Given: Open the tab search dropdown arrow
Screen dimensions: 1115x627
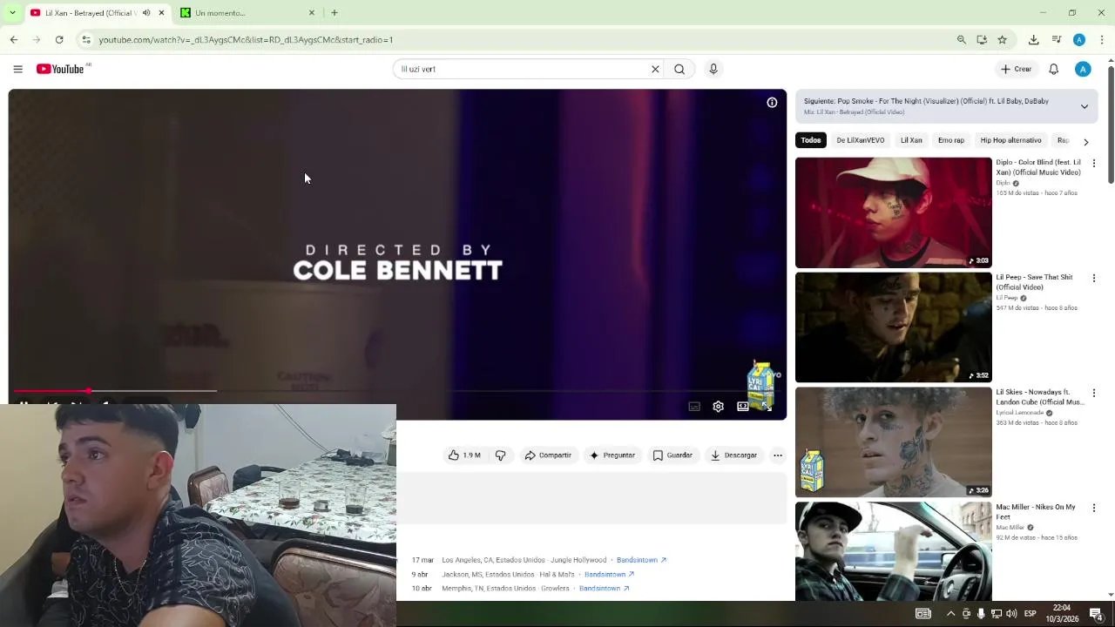Looking at the screenshot, I should point(12,13).
